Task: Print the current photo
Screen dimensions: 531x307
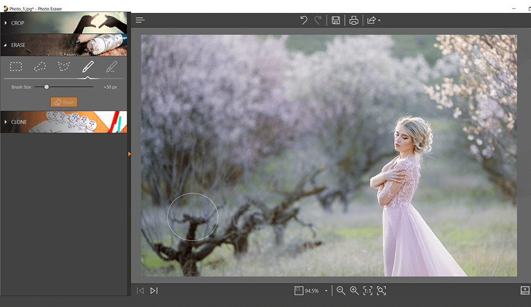Action: pos(353,20)
